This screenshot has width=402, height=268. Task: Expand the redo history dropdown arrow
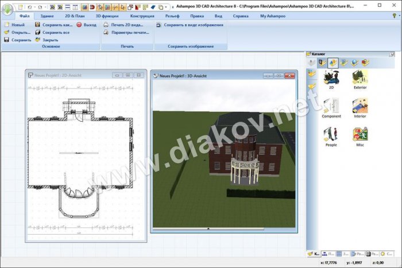[x=46, y=7]
